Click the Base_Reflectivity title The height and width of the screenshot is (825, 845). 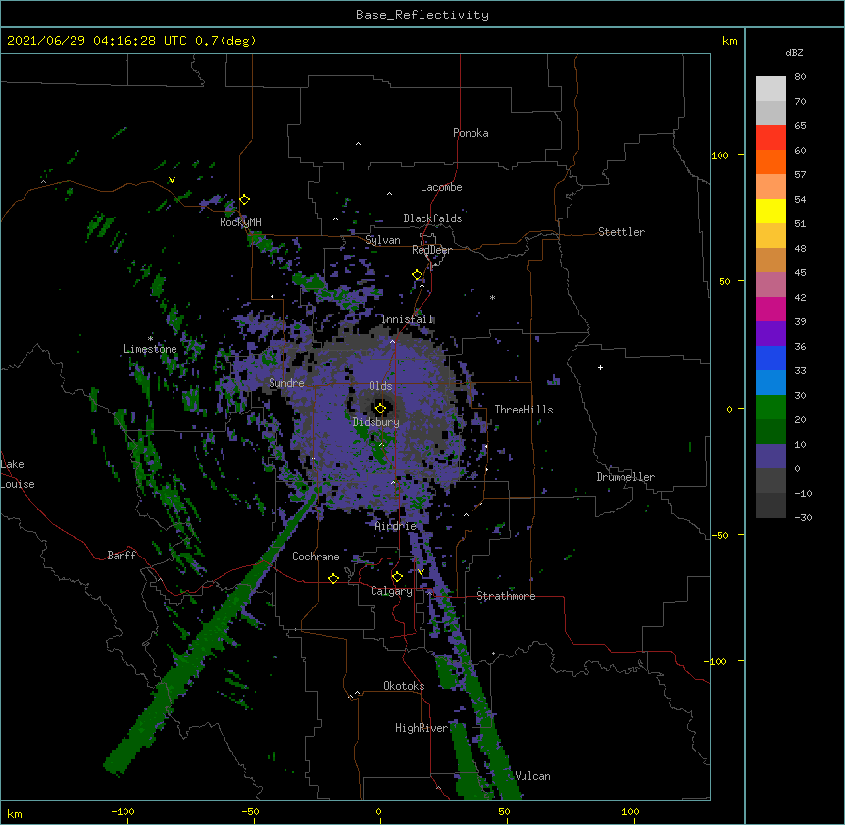422,15
